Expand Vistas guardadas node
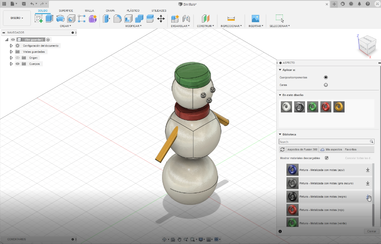The height and width of the screenshot is (244, 381). coord(11,52)
